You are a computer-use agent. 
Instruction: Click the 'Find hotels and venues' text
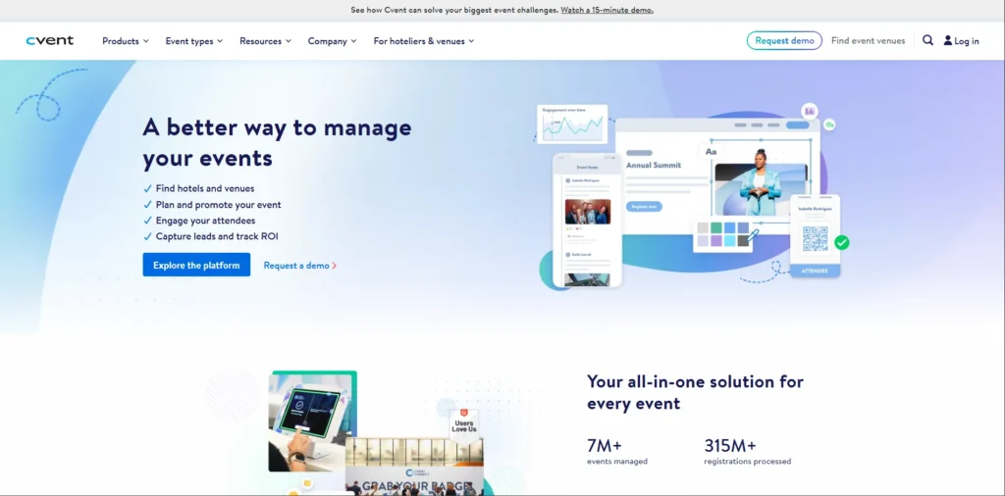tap(205, 189)
